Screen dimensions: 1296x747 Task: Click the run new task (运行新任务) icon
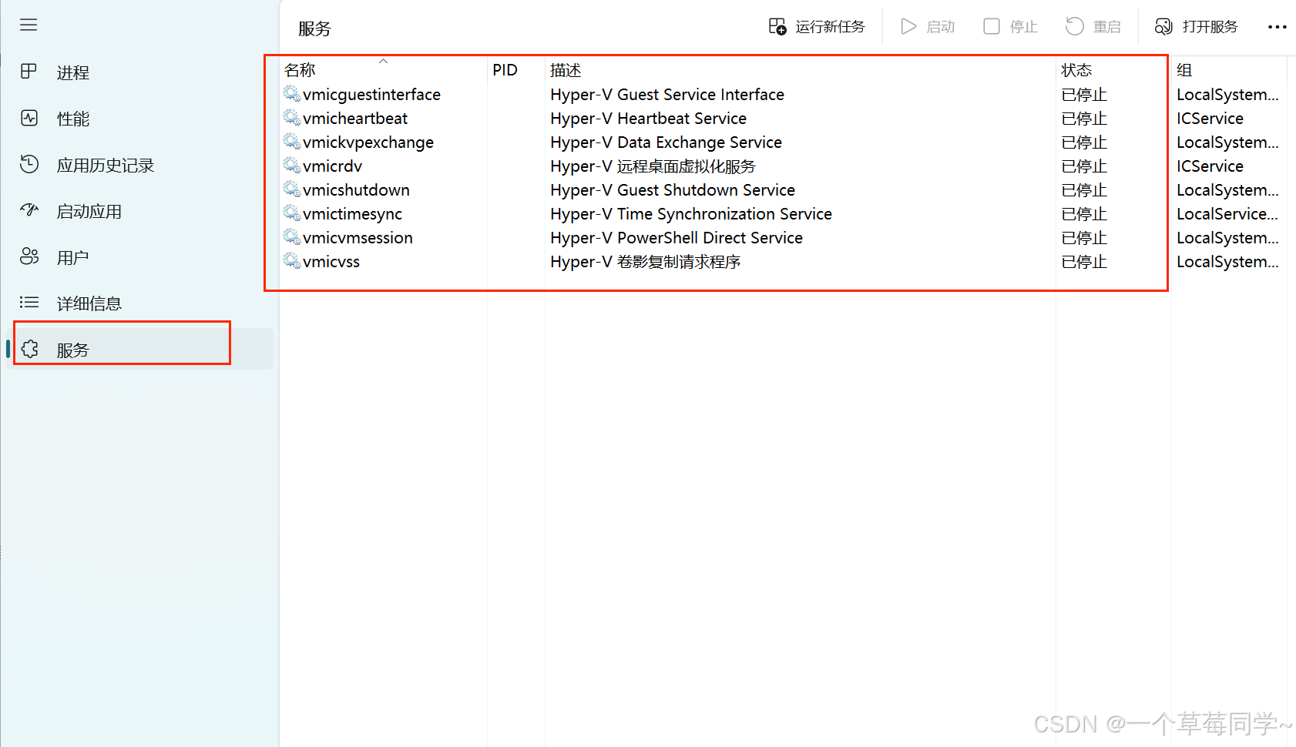click(x=777, y=27)
